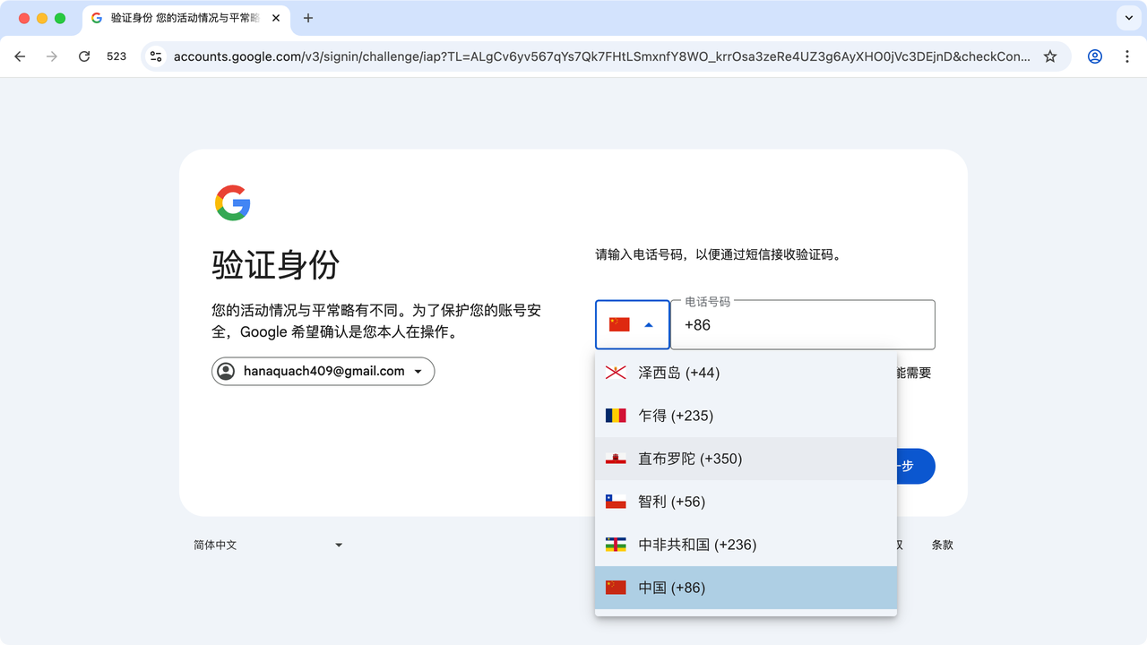Click the tab search chevron button
This screenshot has height=645, width=1147.
tap(1127, 18)
